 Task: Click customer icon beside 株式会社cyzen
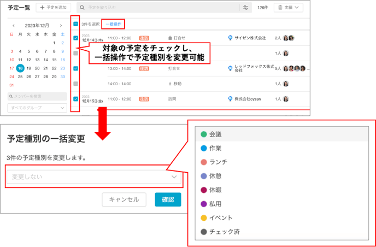pos(230,99)
